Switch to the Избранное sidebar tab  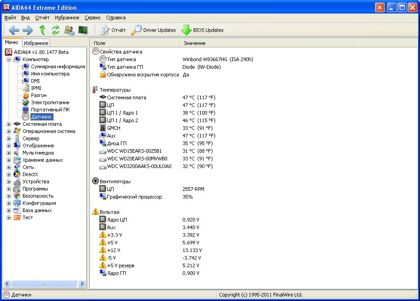tap(36, 43)
